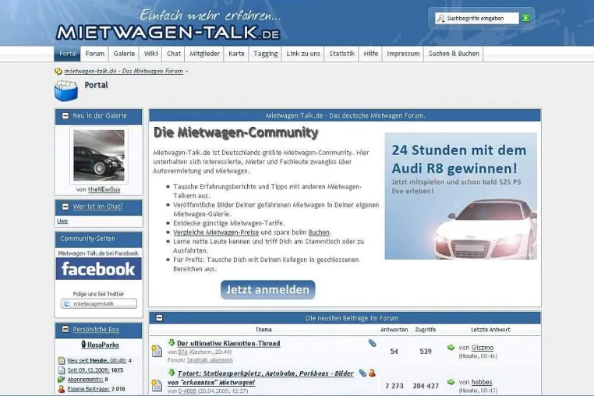Click the green search submit arrow

[x=525, y=18]
